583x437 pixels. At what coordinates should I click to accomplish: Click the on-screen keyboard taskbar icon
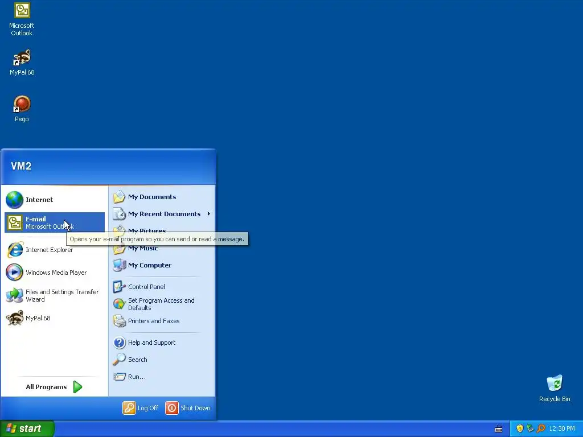coord(499,429)
